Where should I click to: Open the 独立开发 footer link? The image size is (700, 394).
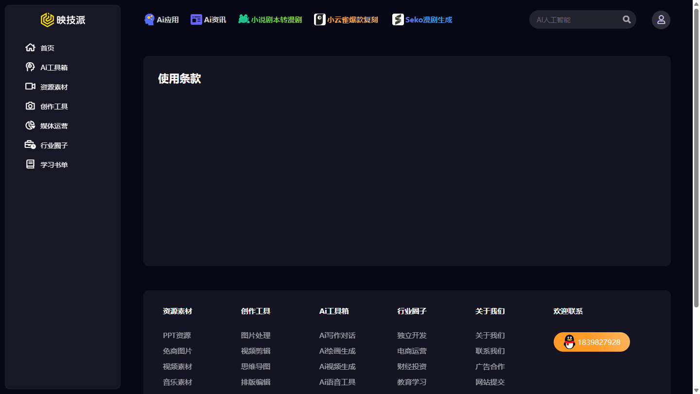coord(412,336)
